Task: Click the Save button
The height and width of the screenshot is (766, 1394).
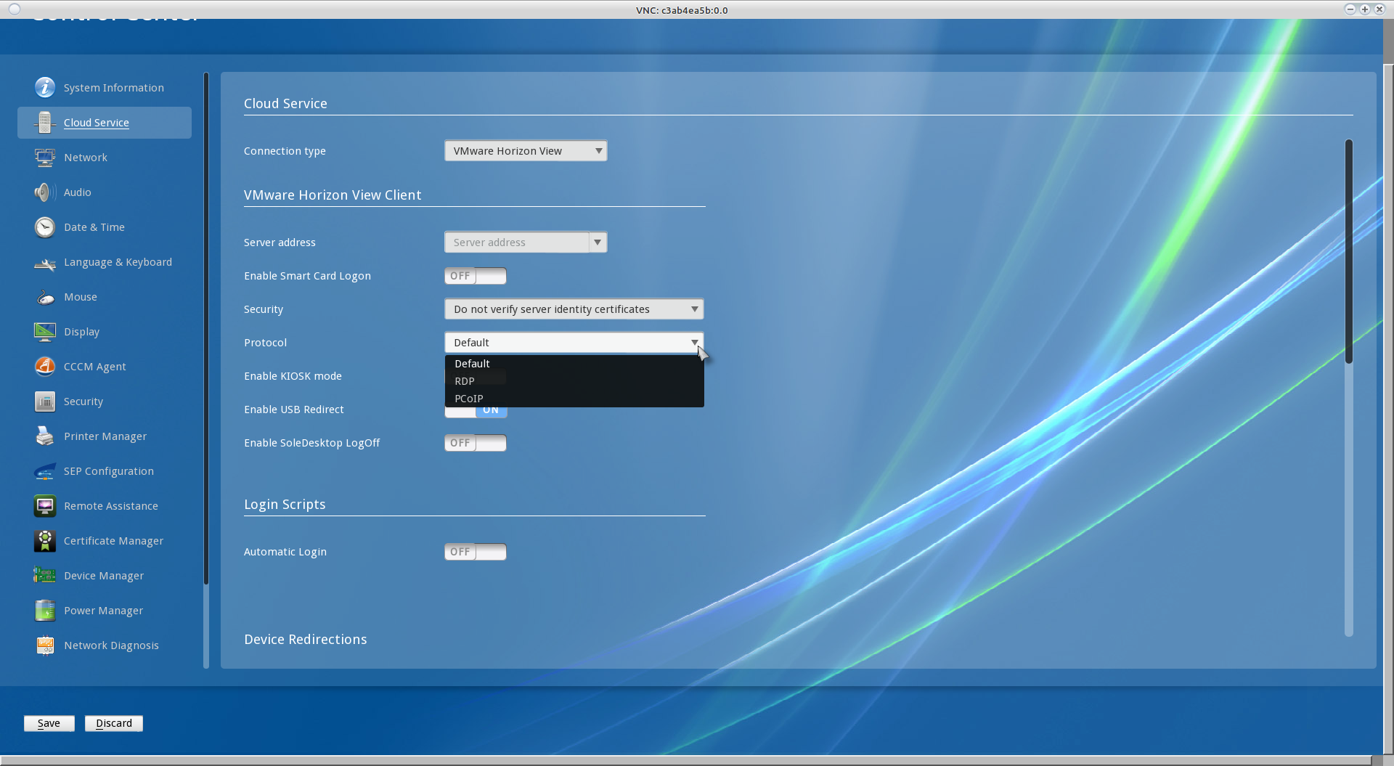Action: (49, 723)
